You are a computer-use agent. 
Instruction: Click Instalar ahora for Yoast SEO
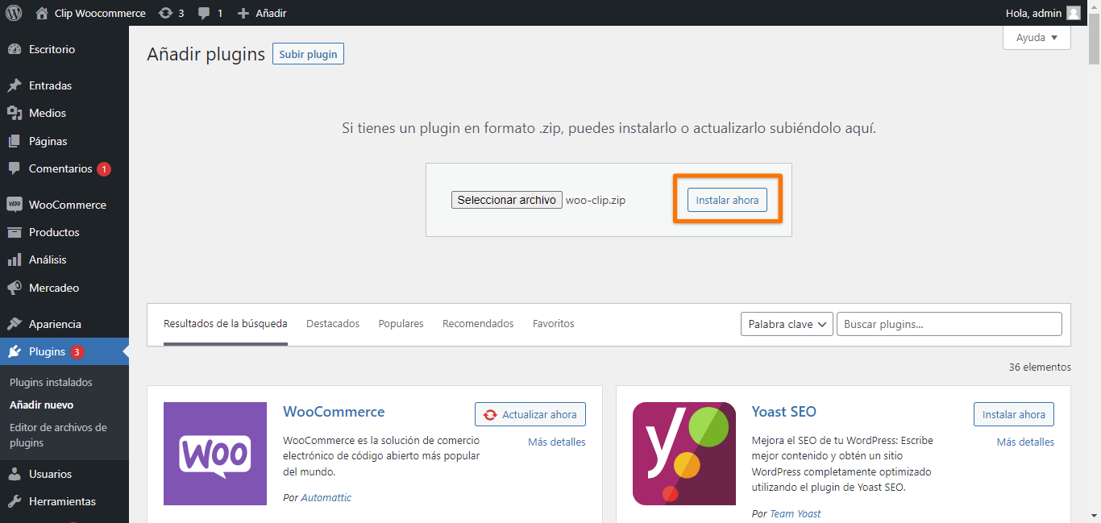(x=1014, y=414)
